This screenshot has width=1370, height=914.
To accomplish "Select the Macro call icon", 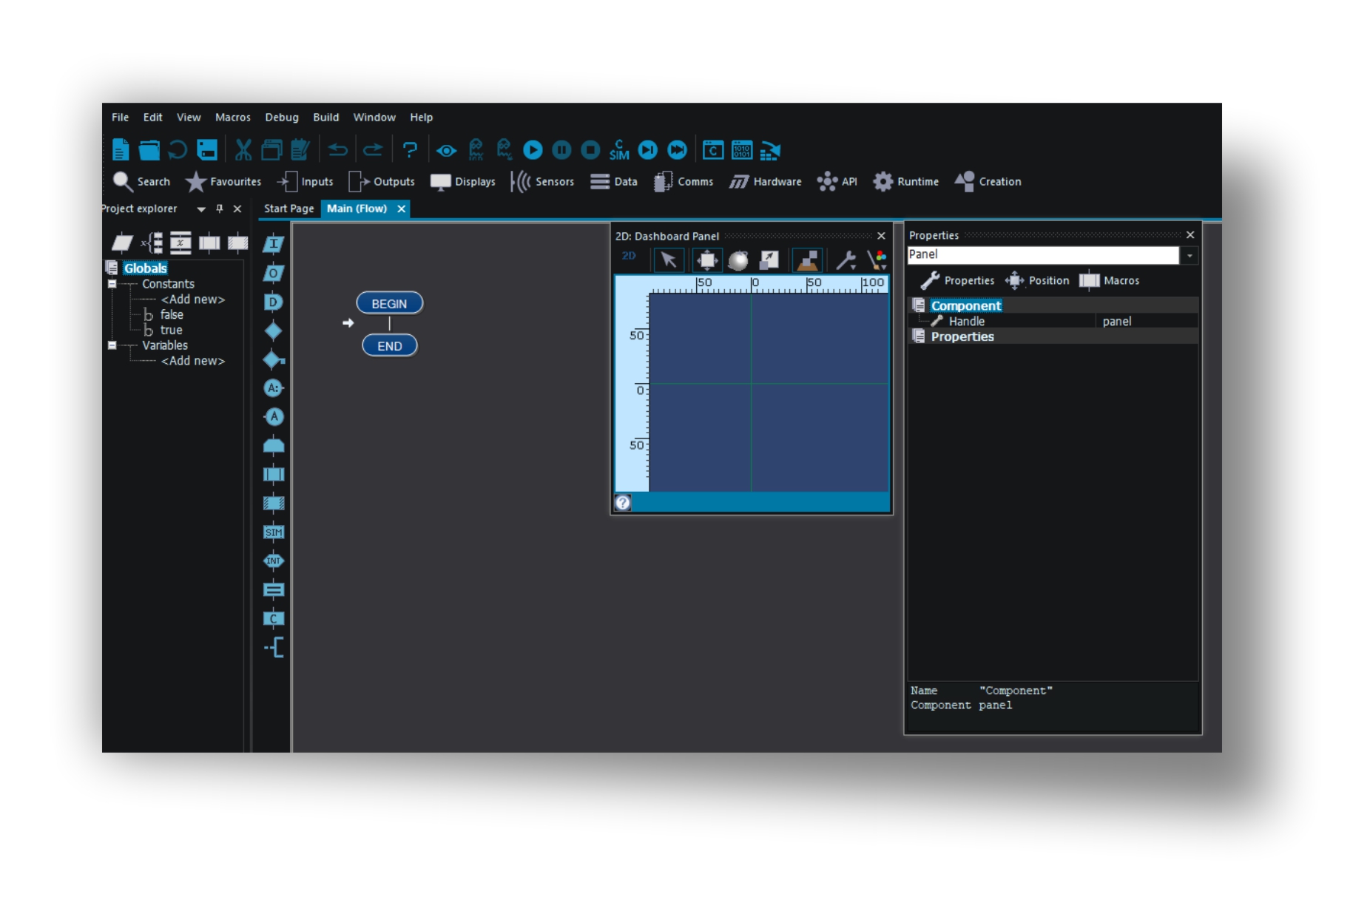I will coord(274,475).
